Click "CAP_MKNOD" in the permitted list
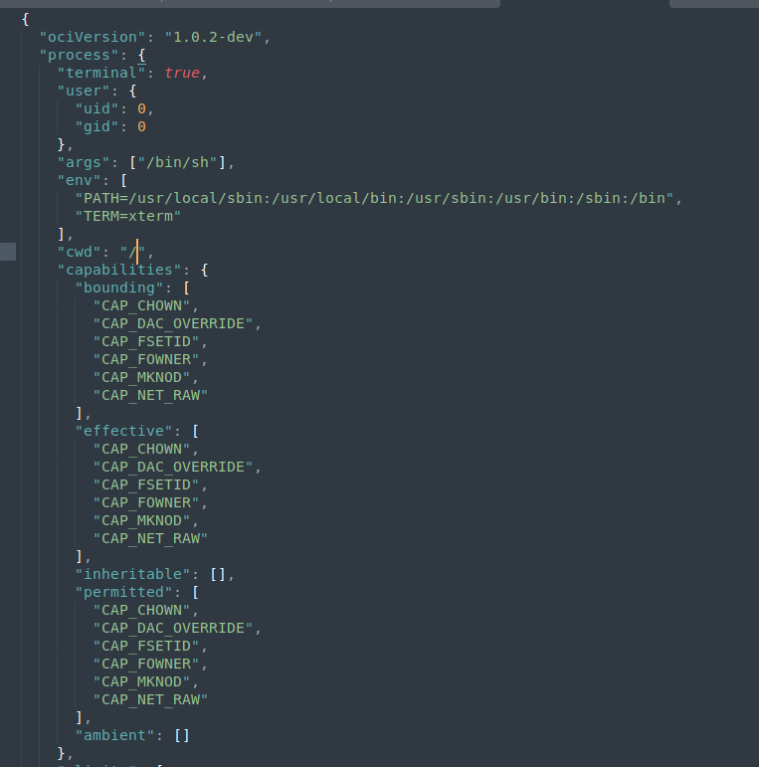The height and width of the screenshot is (767, 759). point(141,681)
